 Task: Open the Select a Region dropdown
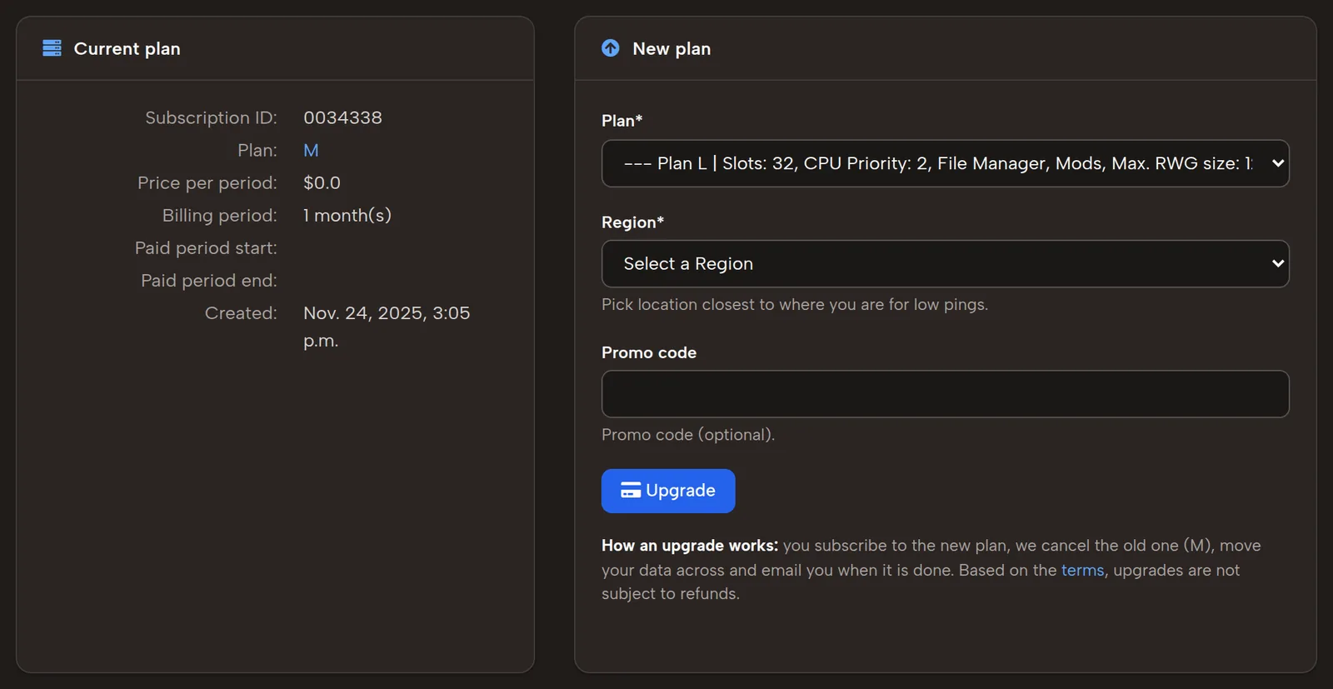click(x=945, y=264)
